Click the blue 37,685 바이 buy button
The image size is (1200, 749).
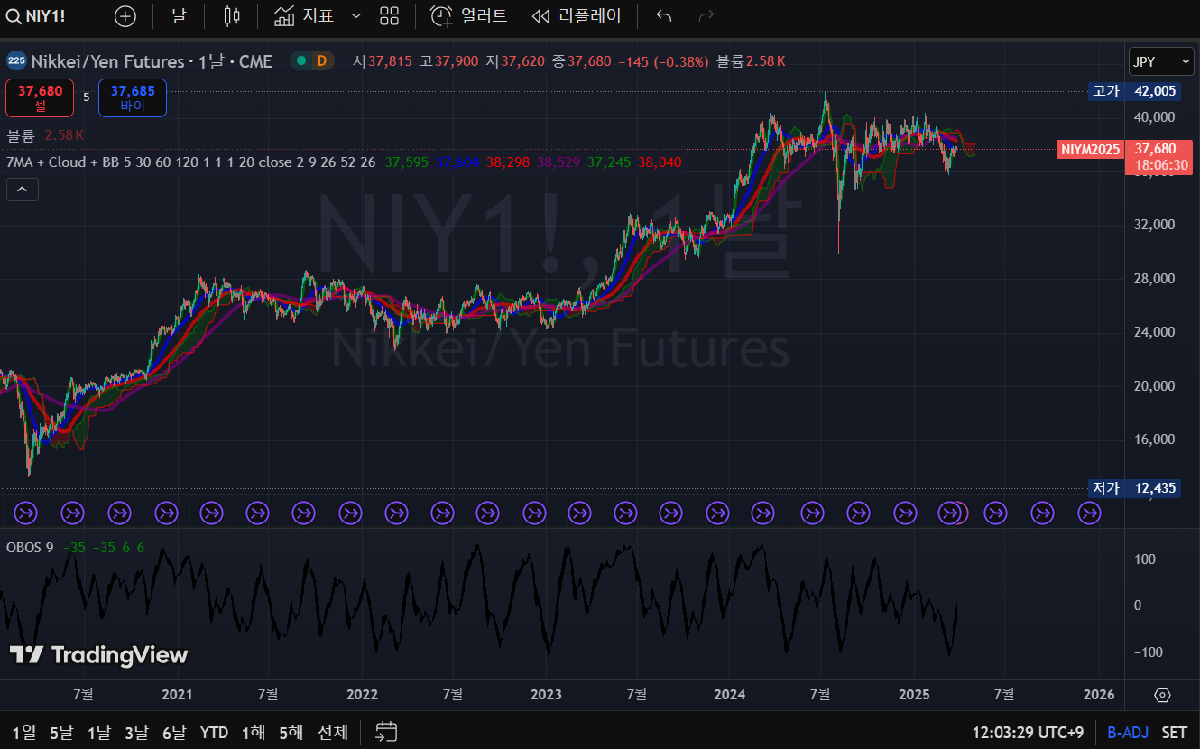[x=133, y=97]
